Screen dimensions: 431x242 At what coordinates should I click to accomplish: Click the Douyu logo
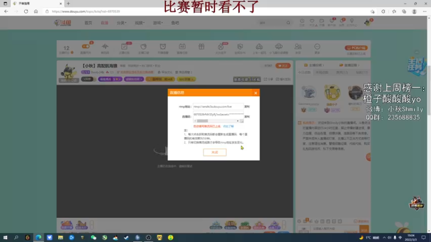pos(62,23)
